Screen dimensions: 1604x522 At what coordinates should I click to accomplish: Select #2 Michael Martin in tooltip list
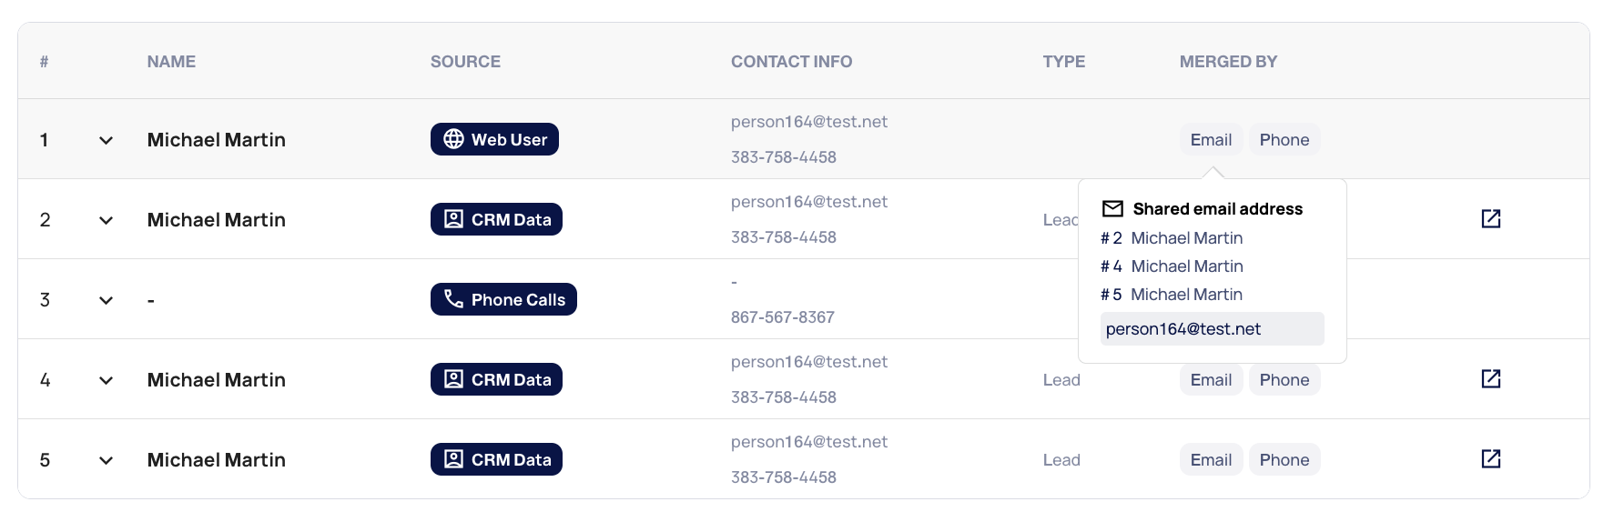click(x=1185, y=238)
